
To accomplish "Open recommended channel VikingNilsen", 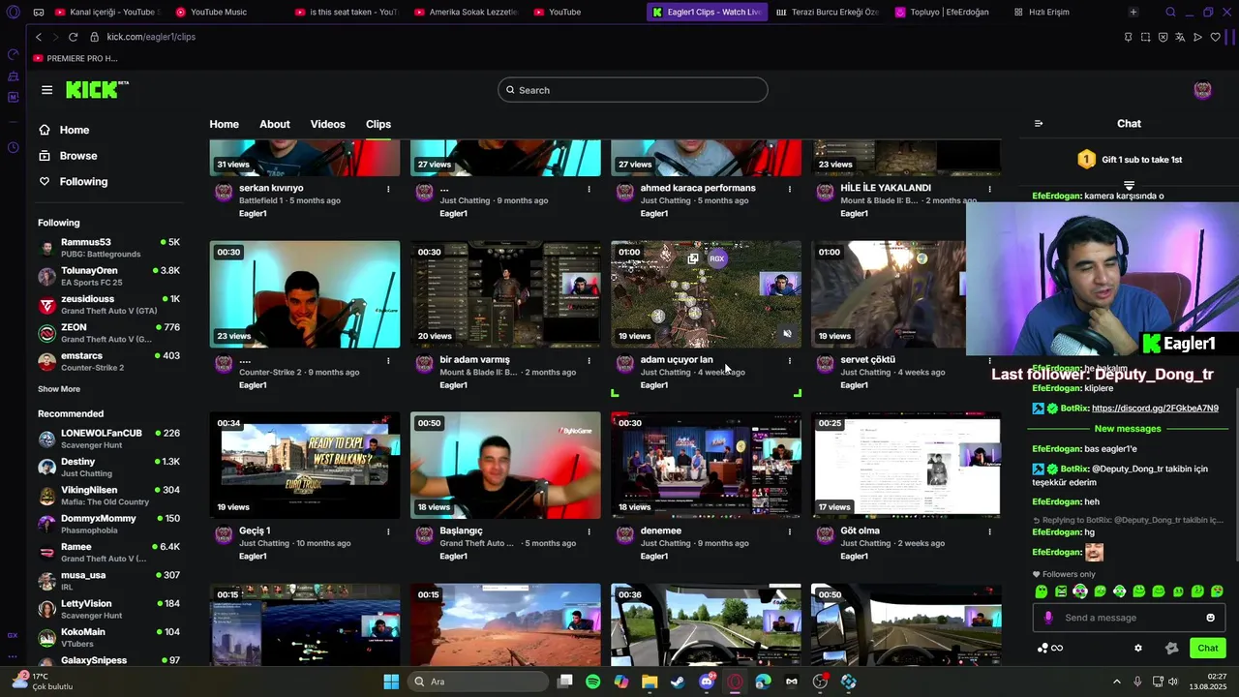I will [x=108, y=496].
